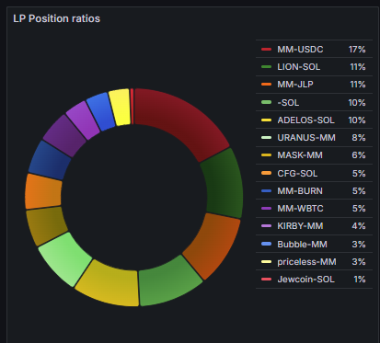Viewport: 380px width, 343px height.
Task: Click the bright orange CFG-SOL donut slice
Action: pos(43,191)
